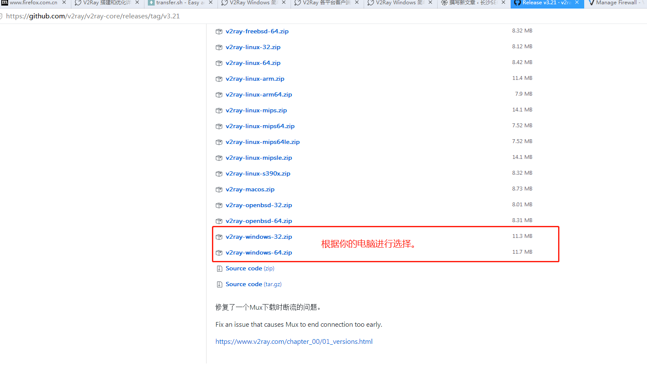Viewport: 647px width, 375px height.
Task: Download v2ray-linux-arm.zip
Action: click(x=255, y=79)
